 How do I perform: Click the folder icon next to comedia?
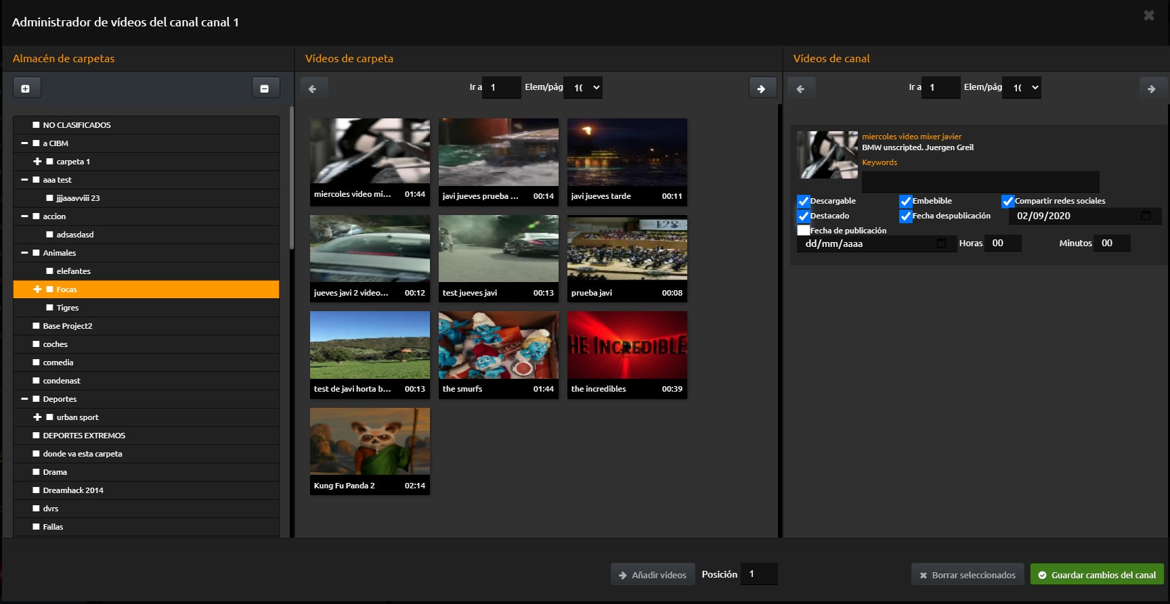(36, 363)
